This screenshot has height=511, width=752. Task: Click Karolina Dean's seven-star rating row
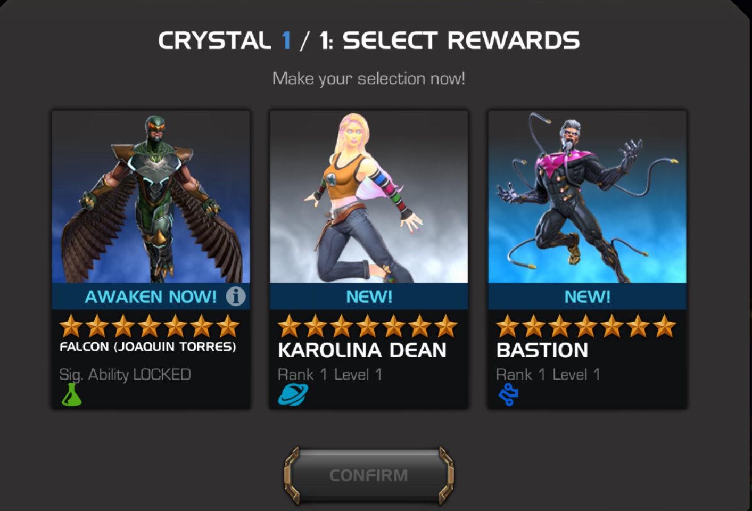[368, 326]
